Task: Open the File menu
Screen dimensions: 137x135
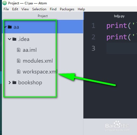Action: [6, 9]
